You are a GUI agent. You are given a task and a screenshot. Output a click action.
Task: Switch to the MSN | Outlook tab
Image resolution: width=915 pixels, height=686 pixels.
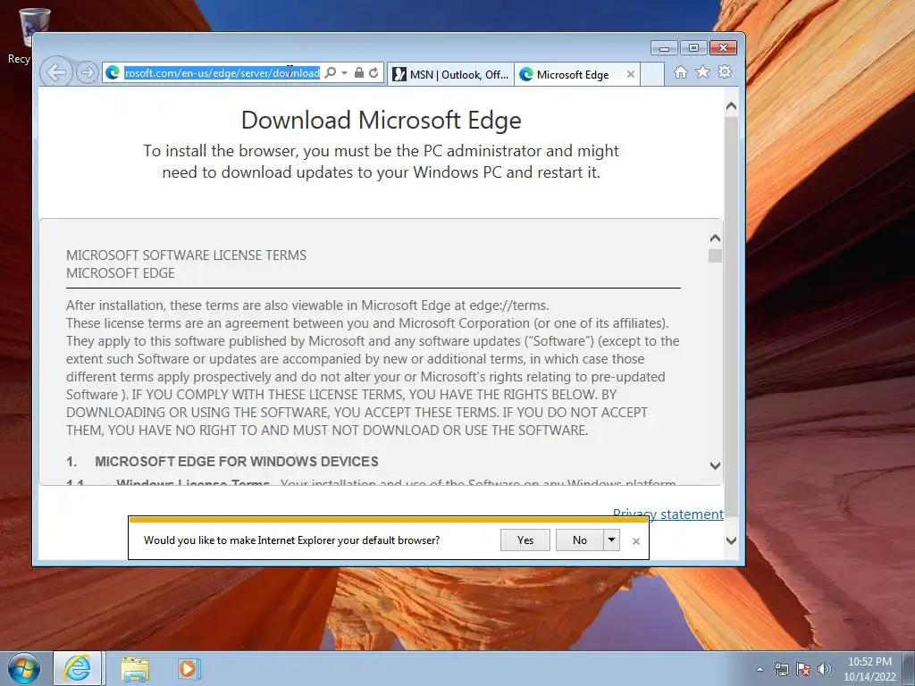[450, 75]
